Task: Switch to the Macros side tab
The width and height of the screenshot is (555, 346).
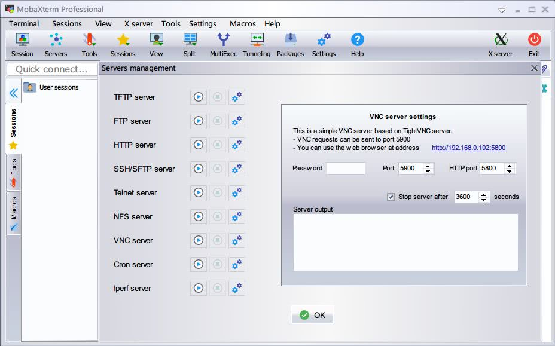Action: pos(13,213)
